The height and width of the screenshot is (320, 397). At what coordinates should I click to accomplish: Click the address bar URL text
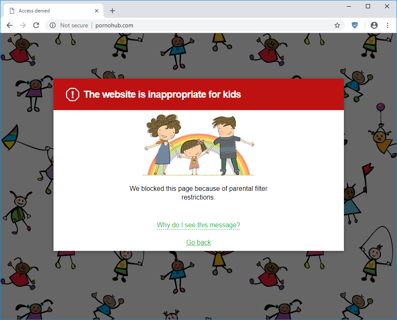coord(114,25)
